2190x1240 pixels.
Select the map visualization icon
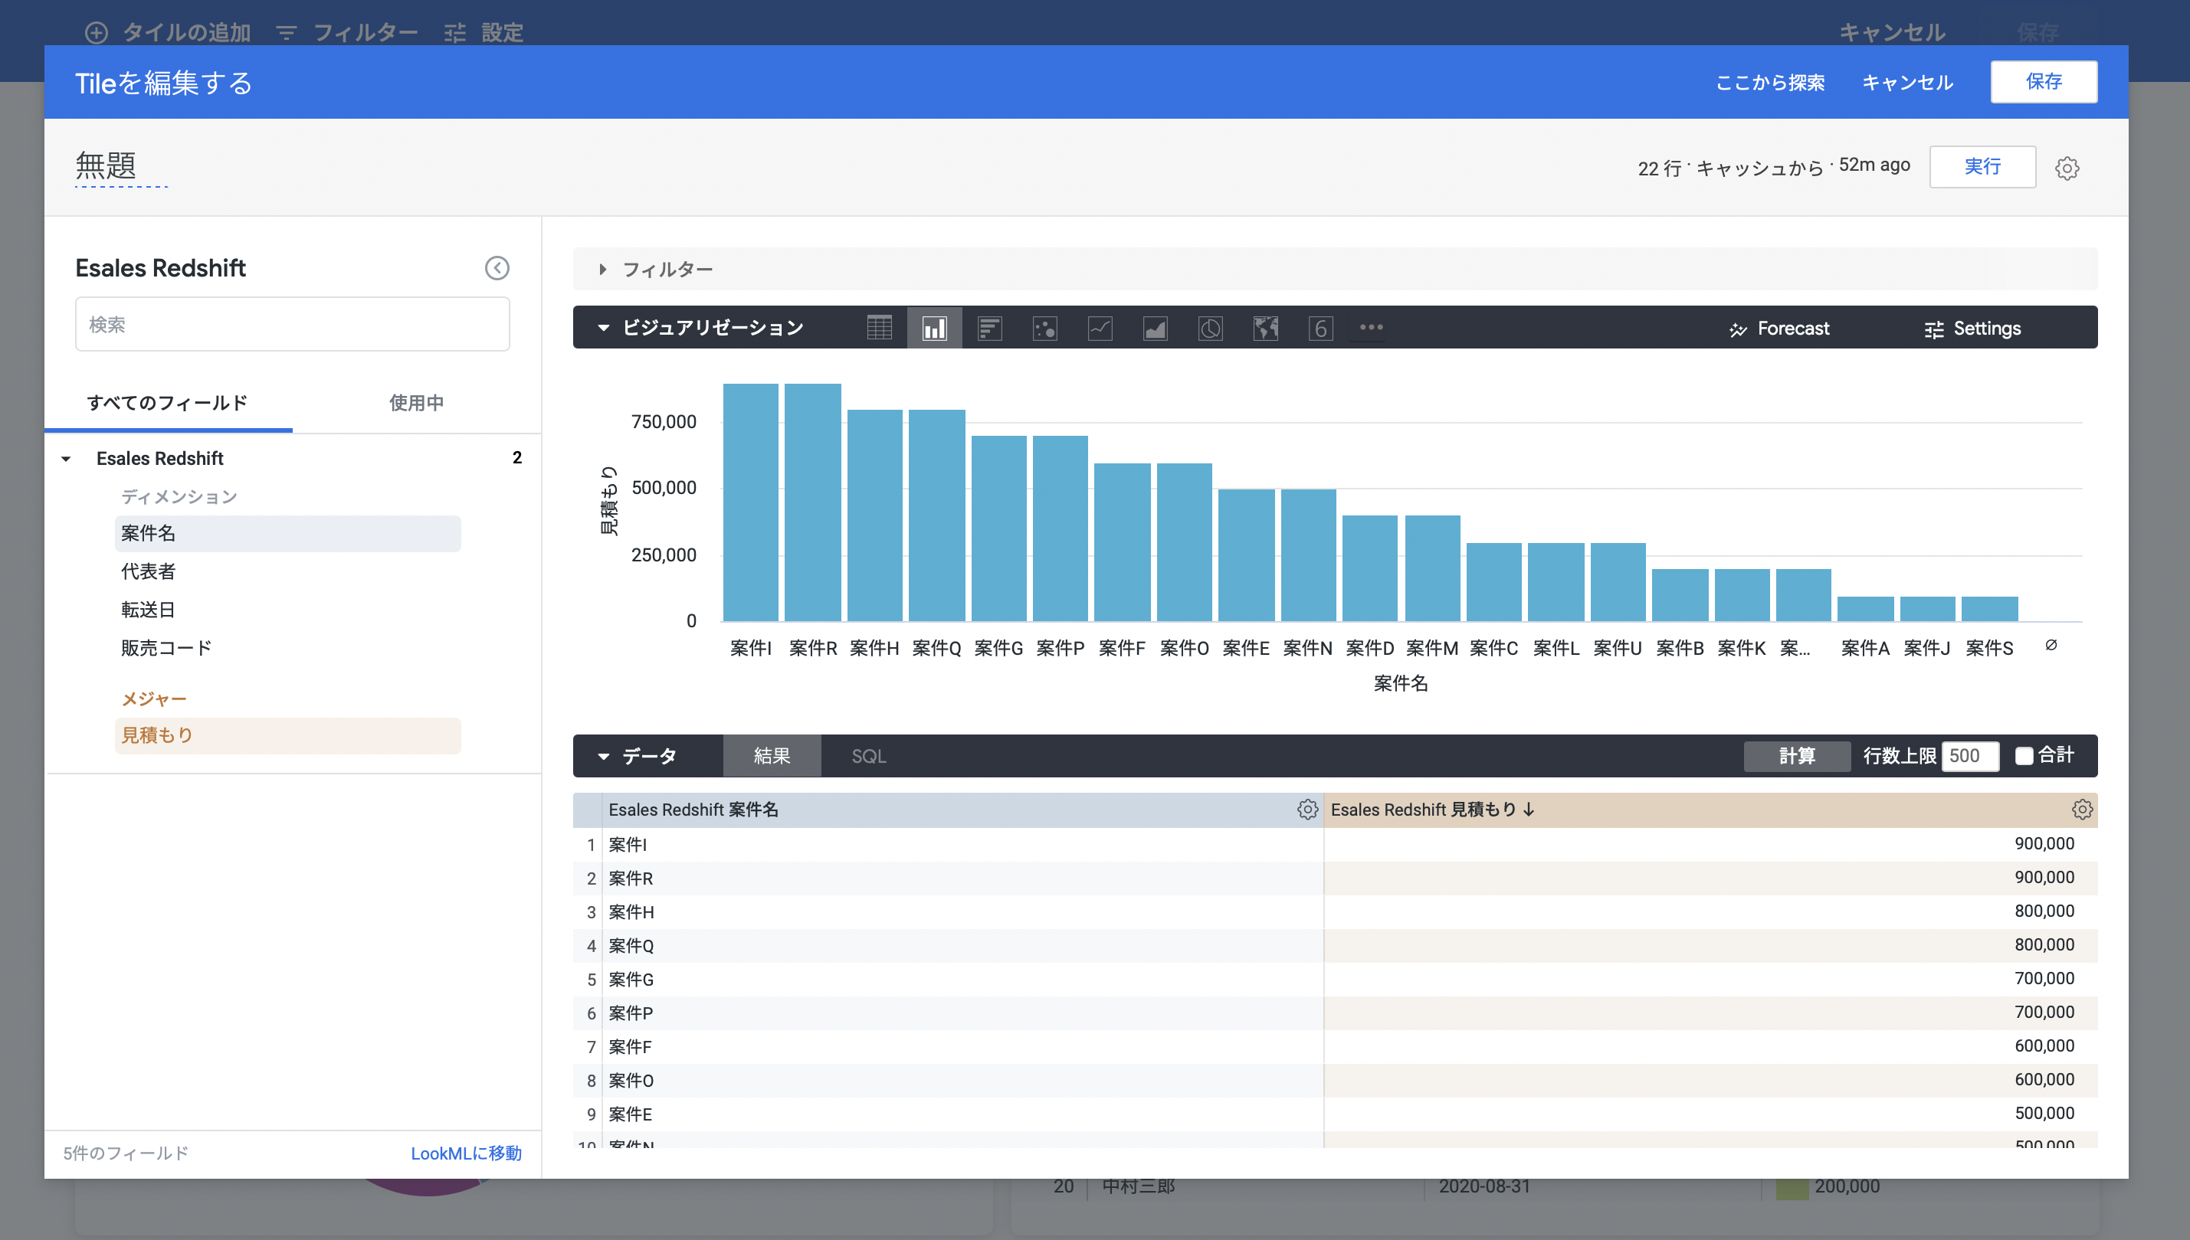(x=1266, y=328)
